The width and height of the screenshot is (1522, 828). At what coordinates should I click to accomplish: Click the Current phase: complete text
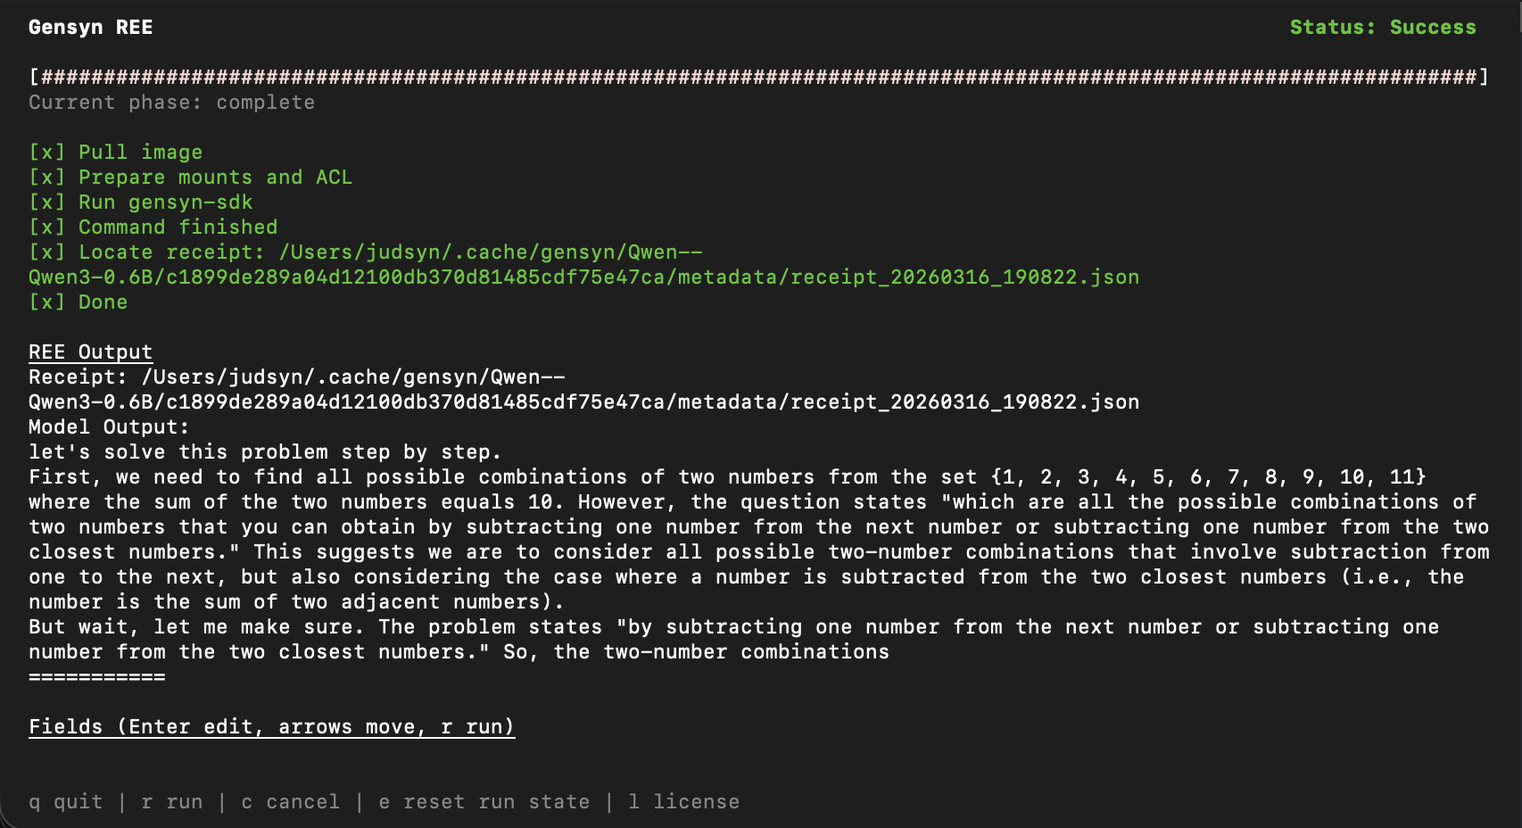point(171,103)
